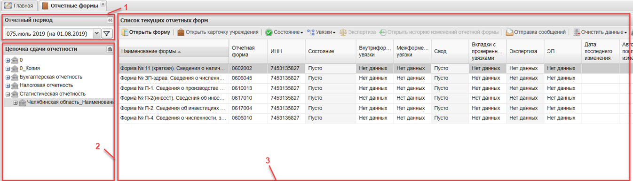Click the briefcase icon for institution card
This screenshot has height=181, width=633.
click(181, 32)
